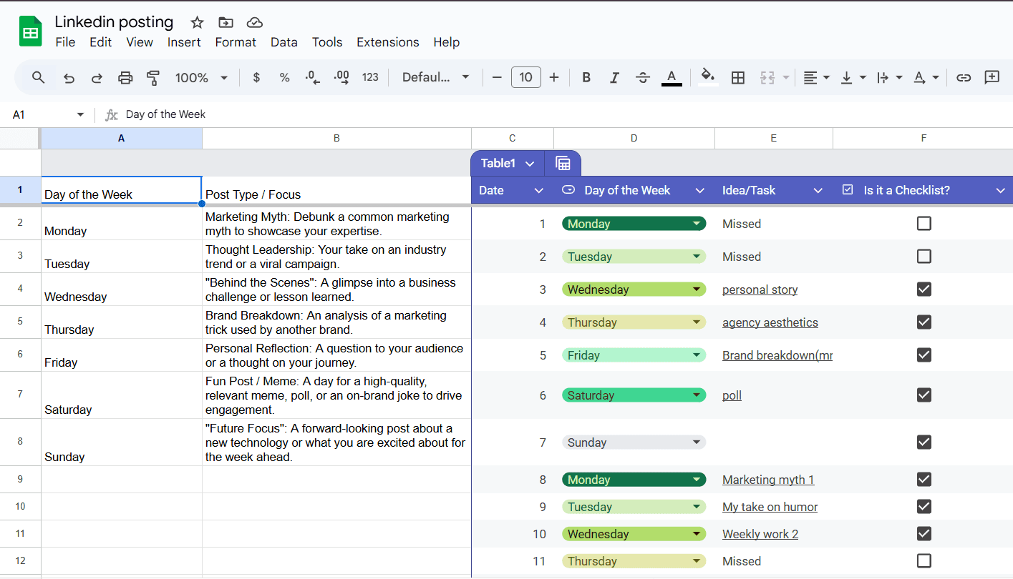Apply currency format with dollar sign
Viewport: 1013px width, 579px height.
click(x=256, y=77)
